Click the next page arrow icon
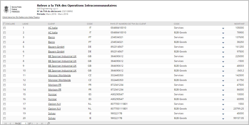249x125 pixels. click(x=37, y=123)
